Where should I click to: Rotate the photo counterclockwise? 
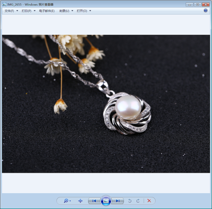coord(130,201)
